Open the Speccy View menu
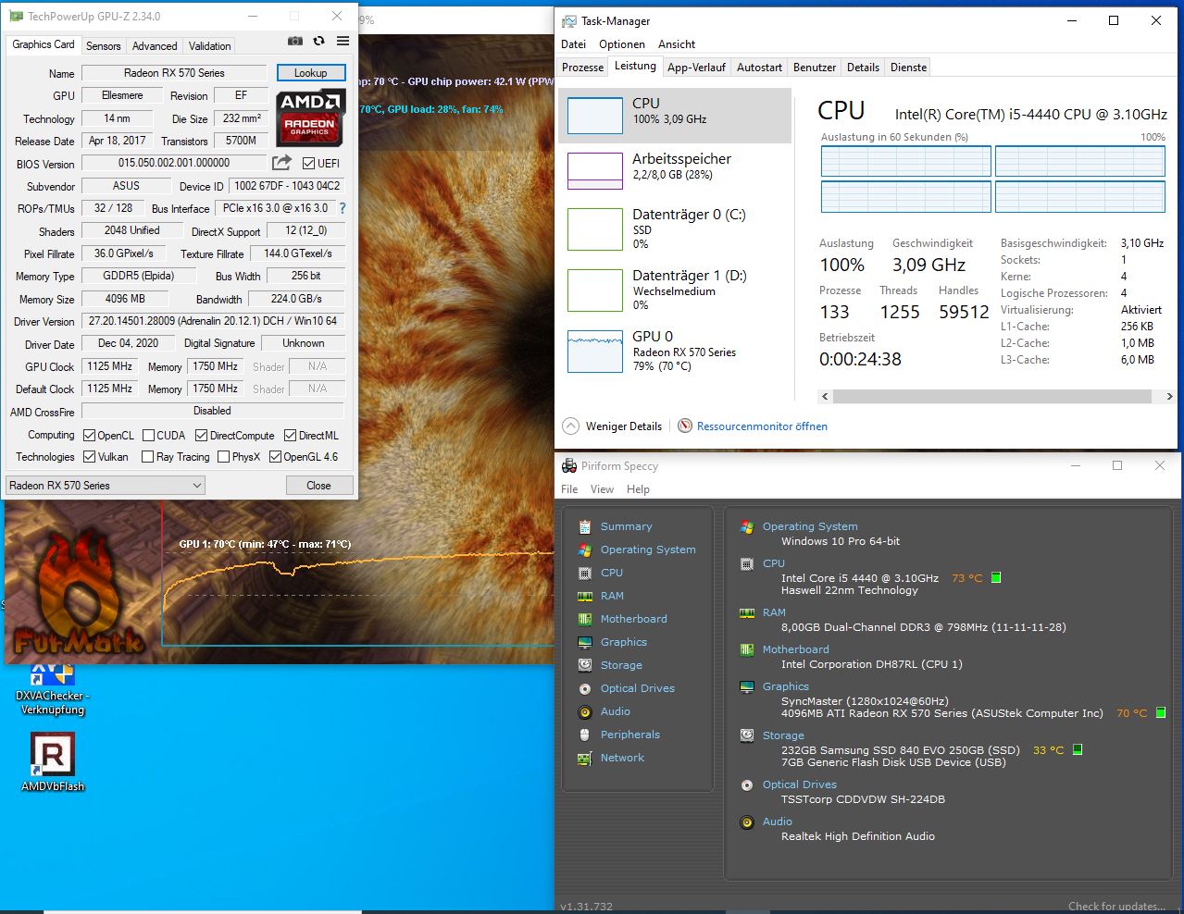The height and width of the screenshot is (914, 1184). [x=602, y=489]
